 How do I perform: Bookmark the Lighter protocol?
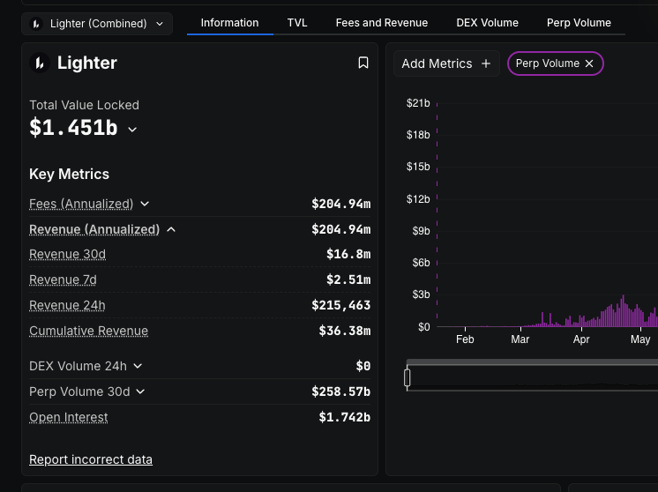pos(363,63)
